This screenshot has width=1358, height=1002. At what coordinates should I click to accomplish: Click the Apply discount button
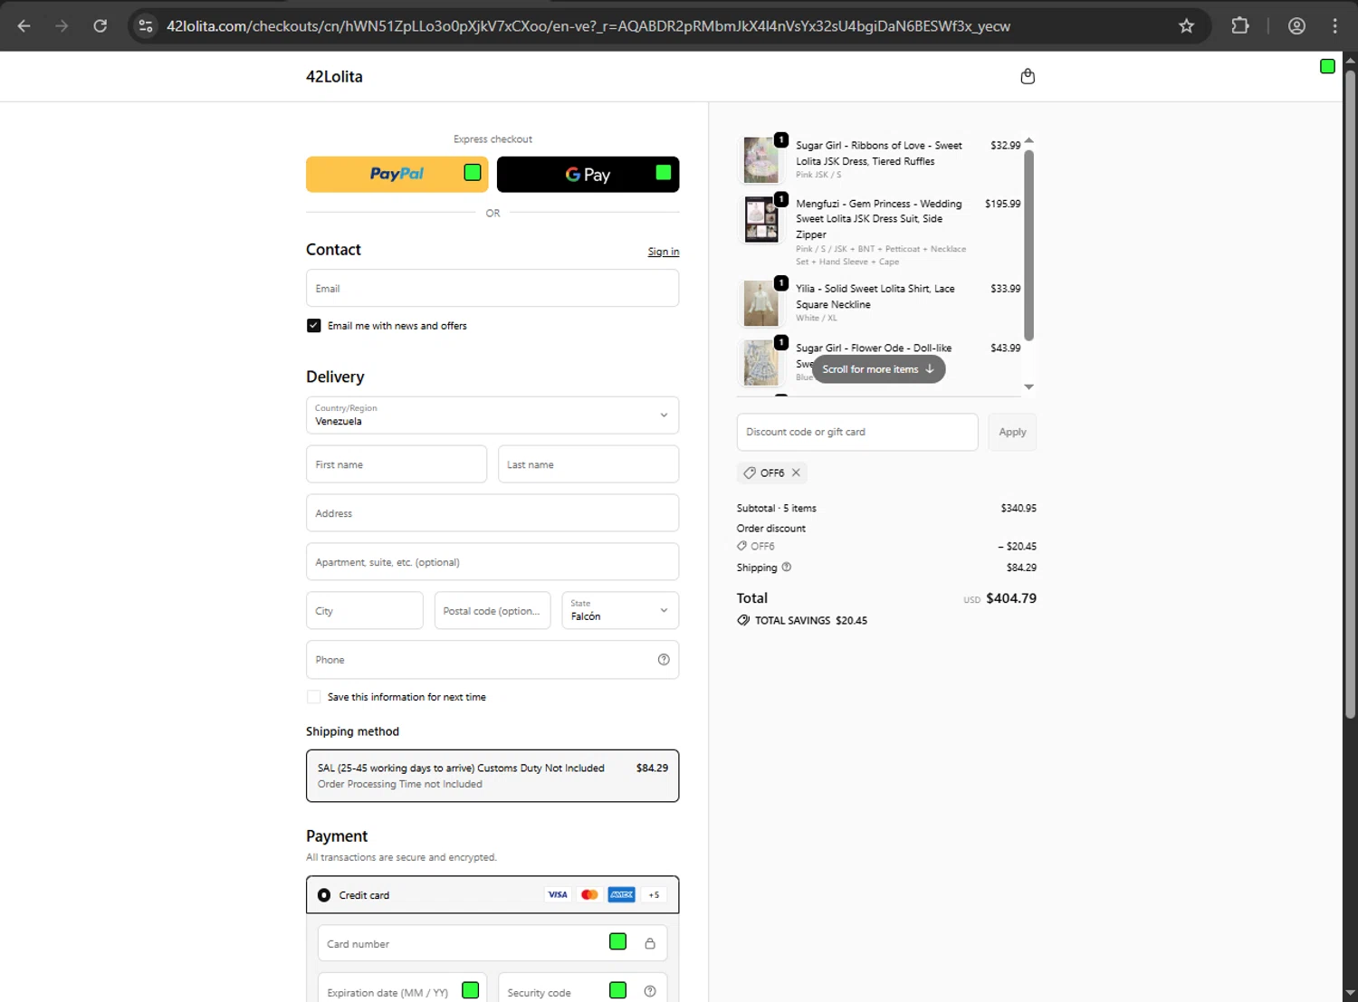(1012, 432)
